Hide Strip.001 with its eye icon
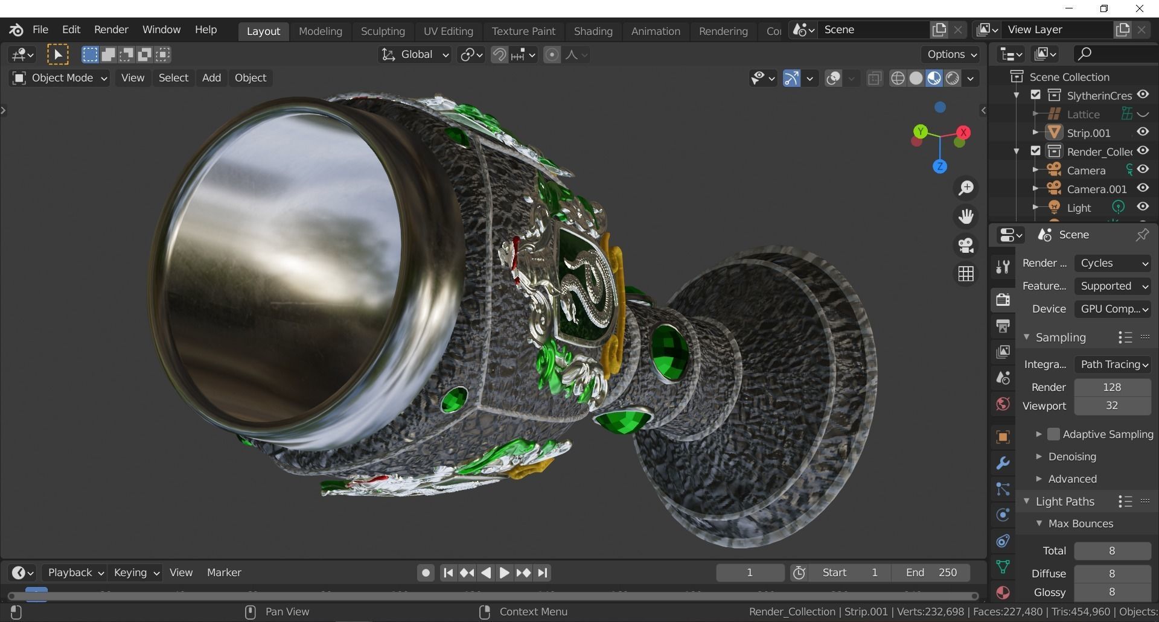This screenshot has height=622, width=1159. click(x=1143, y=132)
